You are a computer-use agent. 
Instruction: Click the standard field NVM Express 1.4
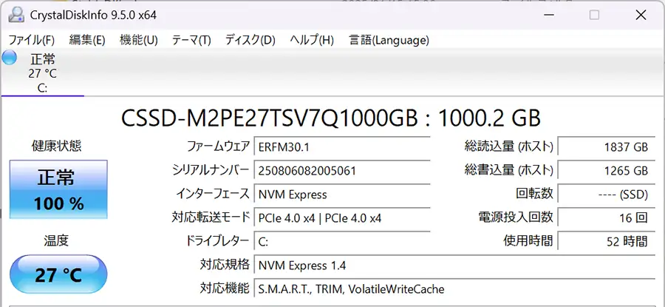coord(454,266)
